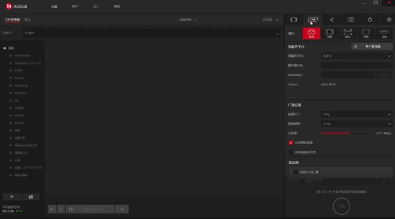Open the 720p video size dropdown
Viewport: 395px width, 219px height.
pyautogui.click(x=357, y=114)
